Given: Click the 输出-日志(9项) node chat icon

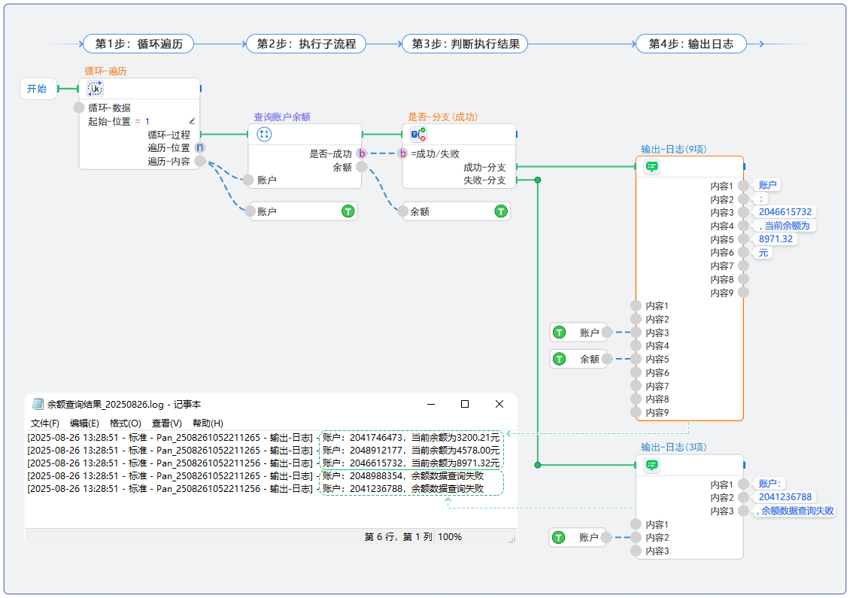Looking at the screenshot, I should pyautogui.click(x=652, y=167).
